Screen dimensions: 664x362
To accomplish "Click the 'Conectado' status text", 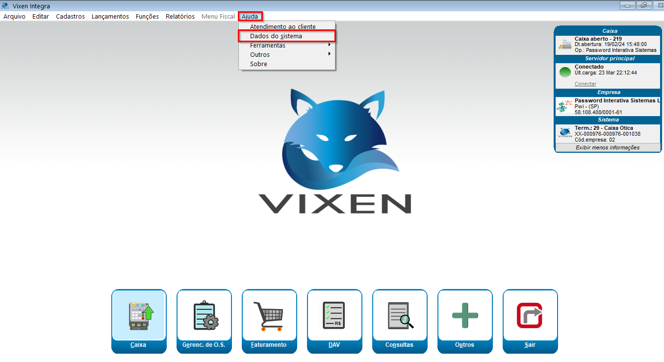I will (x=589, y=67).
